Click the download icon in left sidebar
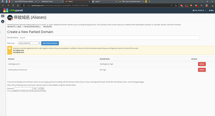Viewport: 215px width, 116px height. pyautogui.click(x=2, y=22)
